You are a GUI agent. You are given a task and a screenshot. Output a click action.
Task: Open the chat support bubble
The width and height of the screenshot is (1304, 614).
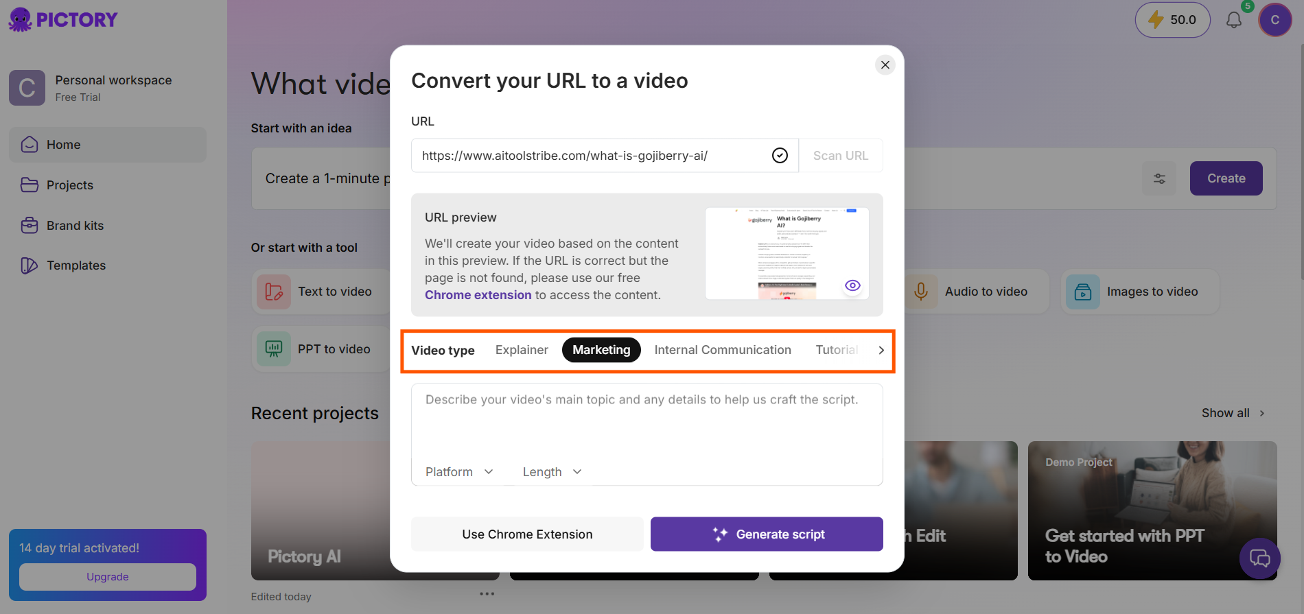tap(1260, 558)
